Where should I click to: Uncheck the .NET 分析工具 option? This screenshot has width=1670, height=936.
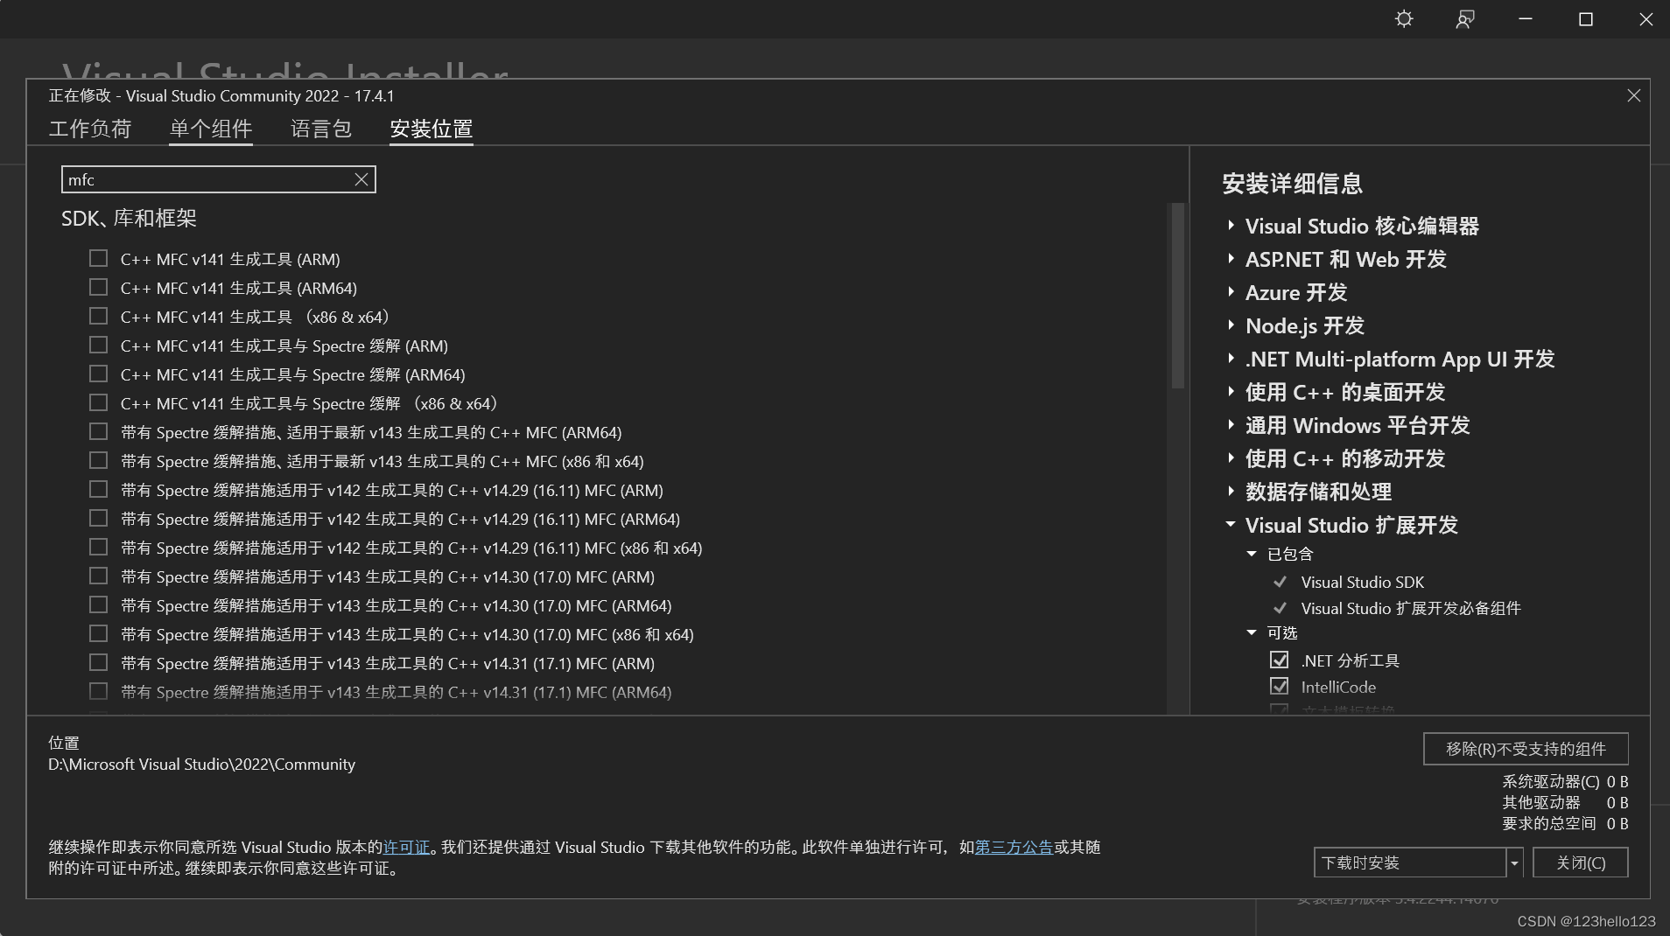pyautogui.click(x=1280, y=660)
